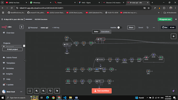Image resolution: width=178 pixels, height=100 pixels.
Task: Reset the canvas zoom level
Action: (x=50, y=91)
